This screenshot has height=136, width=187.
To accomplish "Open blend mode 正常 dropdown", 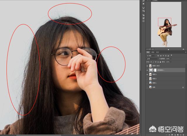I will 152,59.
